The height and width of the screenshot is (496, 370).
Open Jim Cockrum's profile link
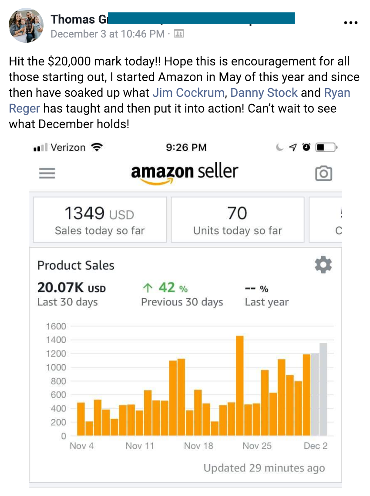point(188,93)
